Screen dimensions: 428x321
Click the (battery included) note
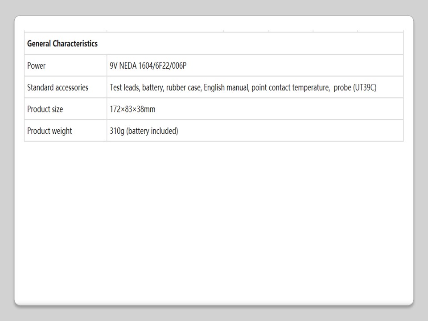tap(152, 131)
